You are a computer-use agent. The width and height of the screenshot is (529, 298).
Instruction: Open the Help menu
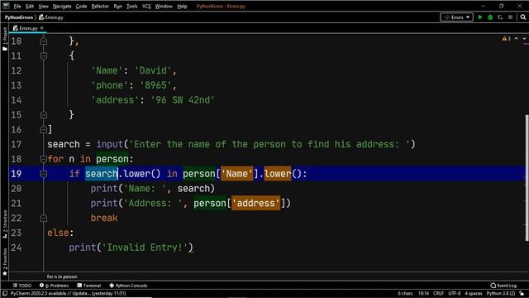pyautogui.click(x=182, y=6)
